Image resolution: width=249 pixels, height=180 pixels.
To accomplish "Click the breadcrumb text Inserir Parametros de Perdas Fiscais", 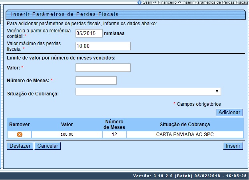I will (x=215, y=2).
